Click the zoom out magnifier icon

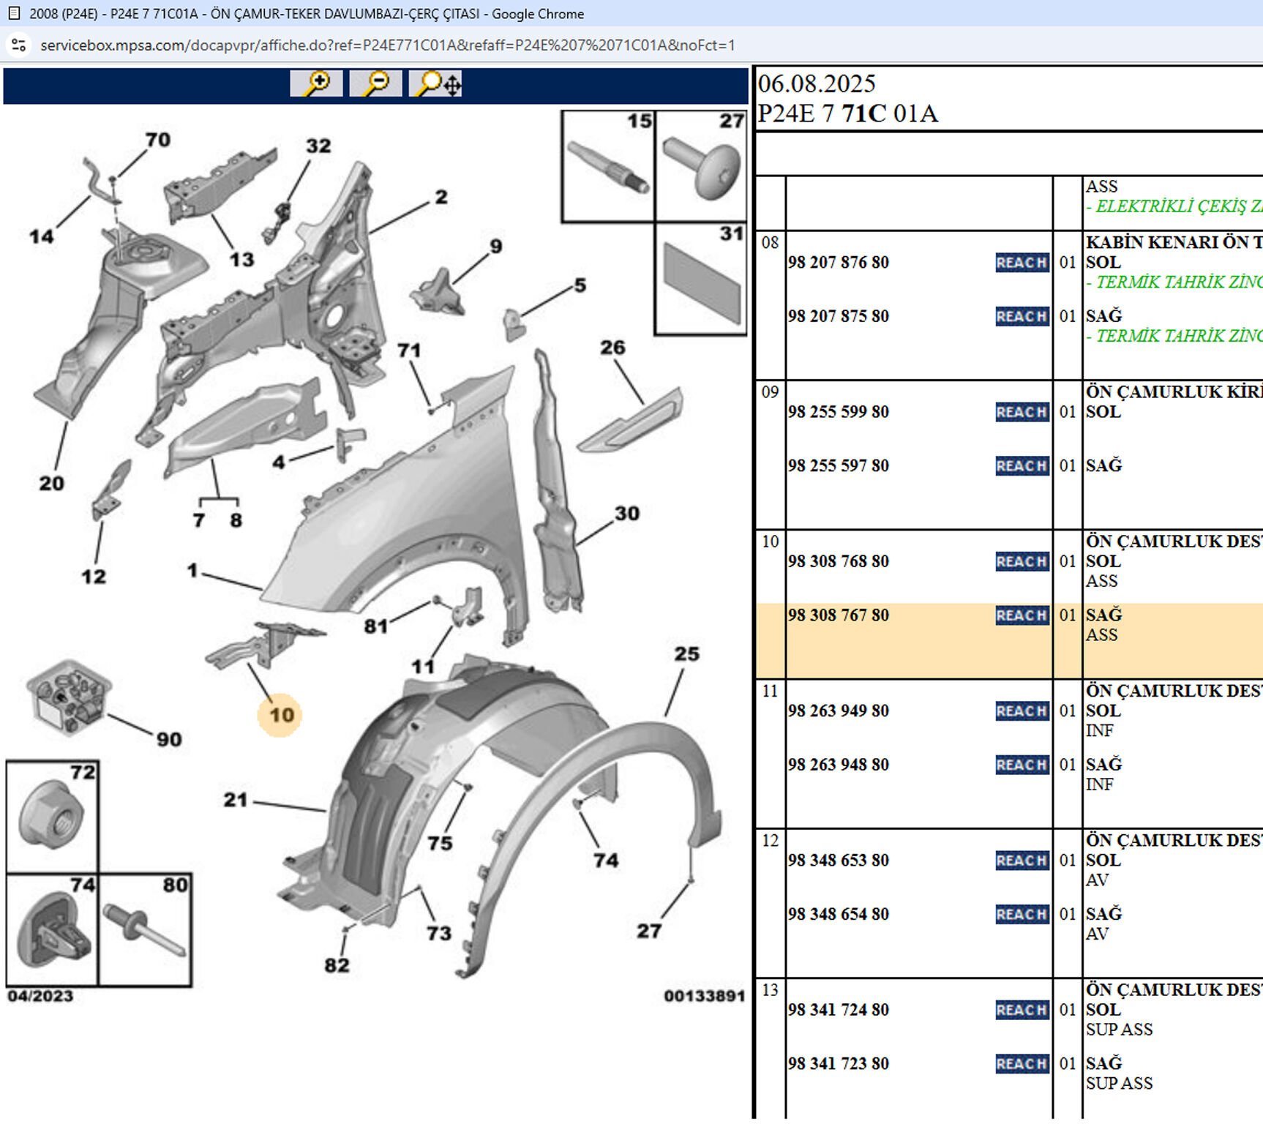click(375, 83)
